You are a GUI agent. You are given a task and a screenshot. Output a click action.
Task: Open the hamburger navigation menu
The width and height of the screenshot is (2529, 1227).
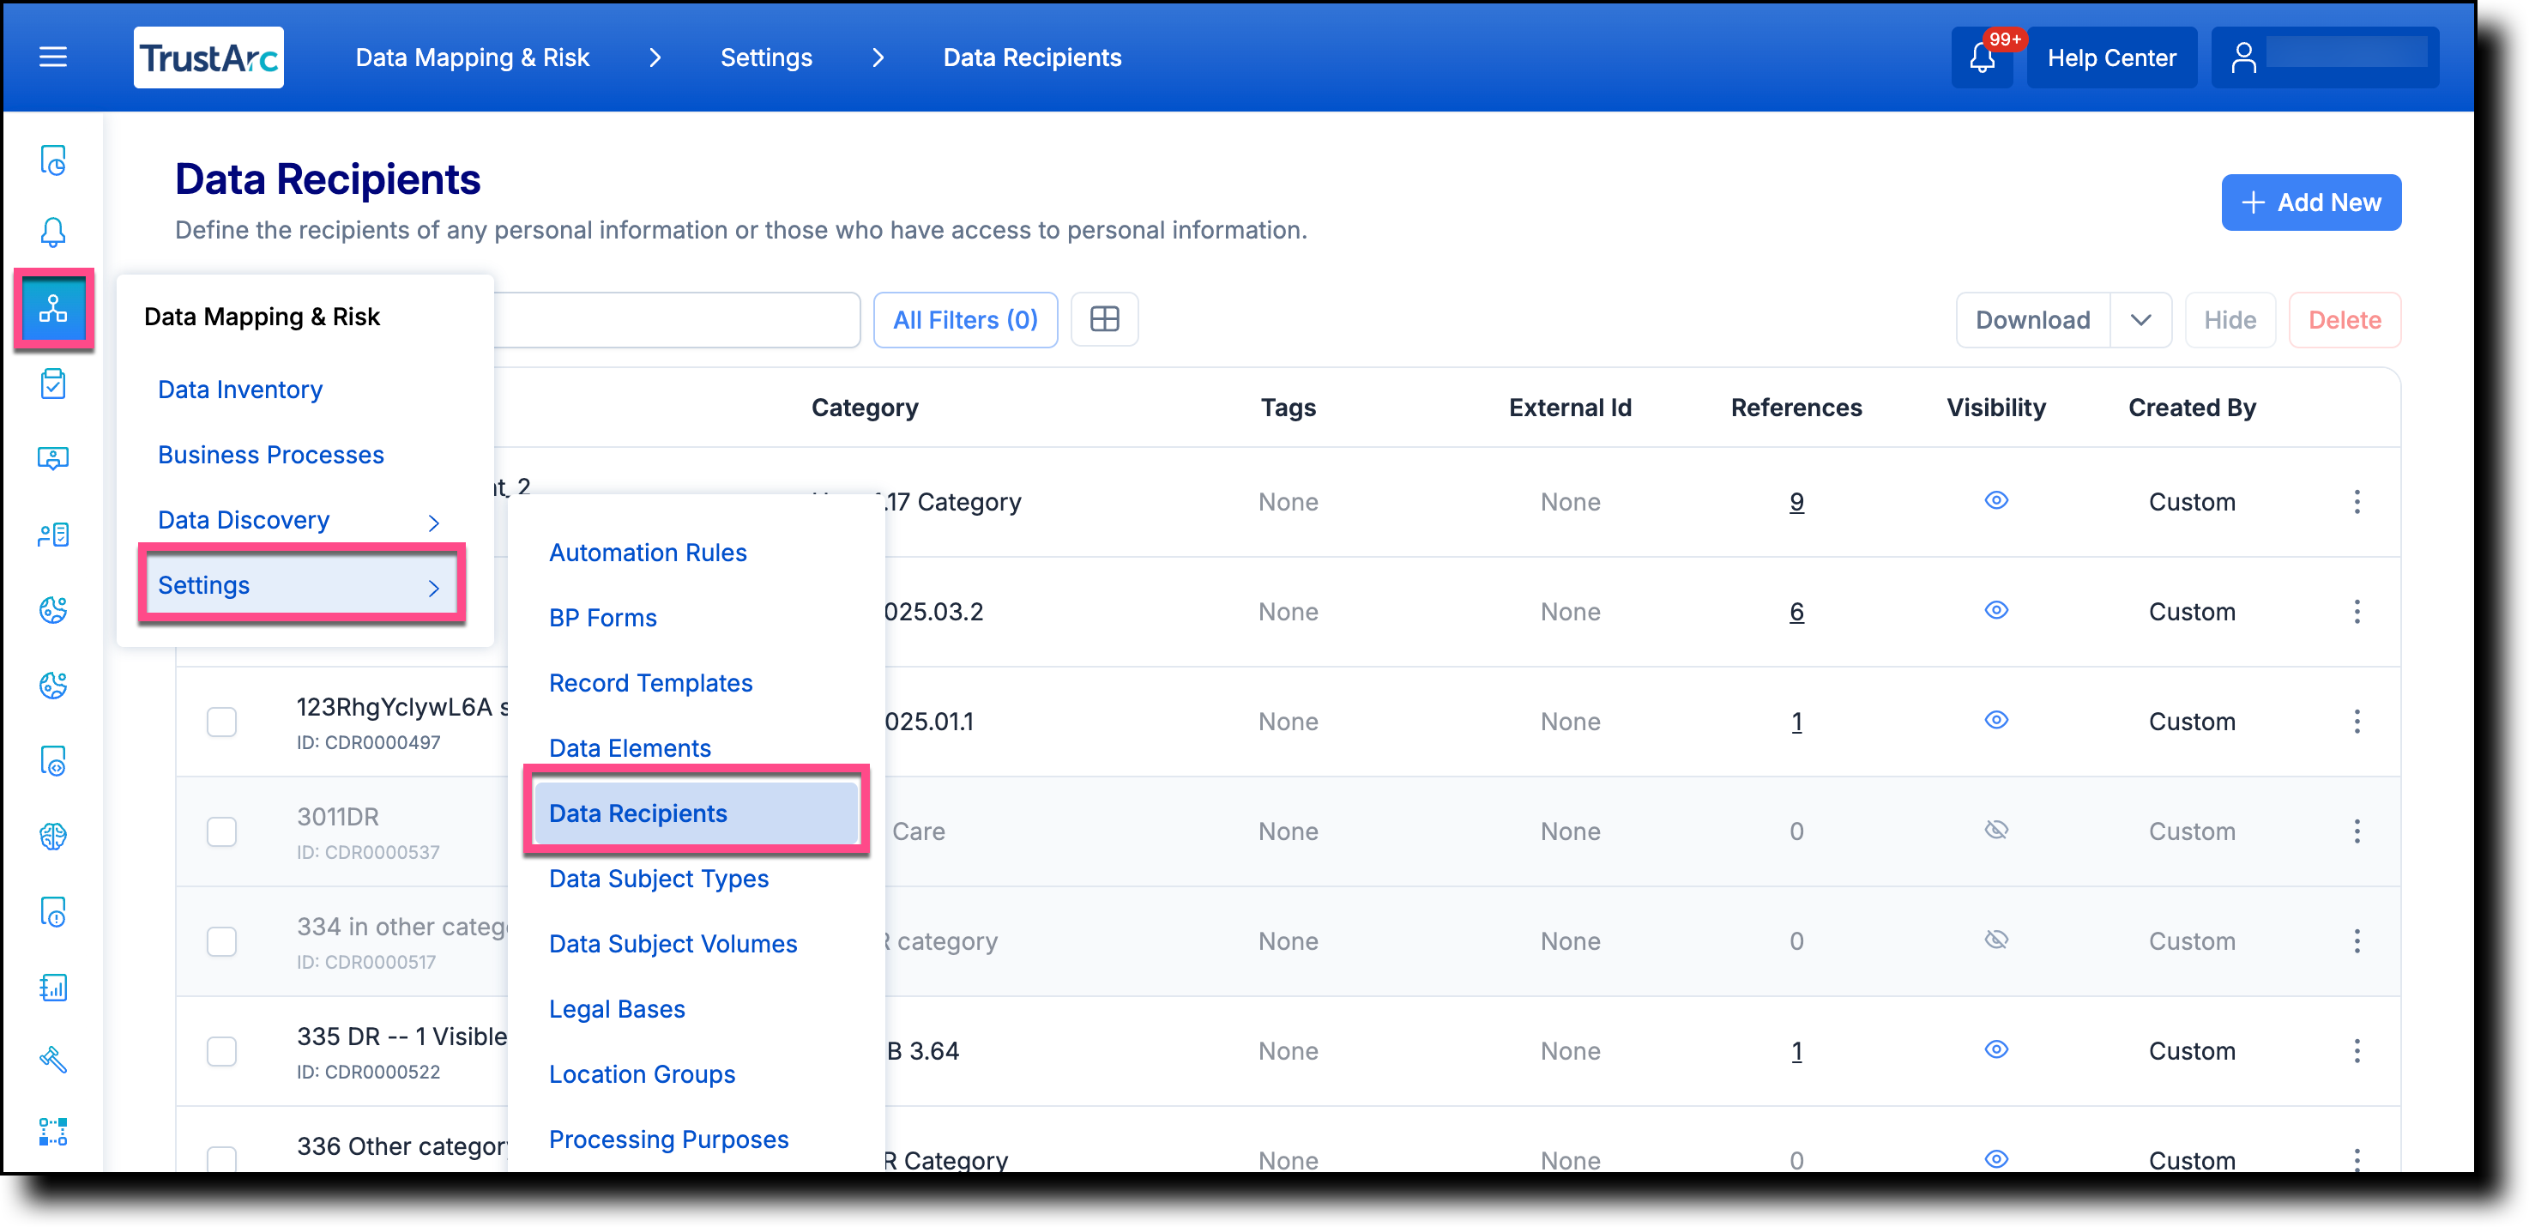pos(52,57)
